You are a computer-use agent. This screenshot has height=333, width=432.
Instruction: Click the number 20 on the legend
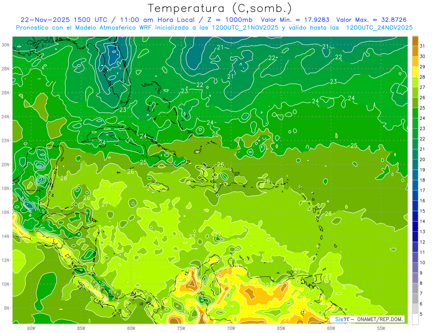tap(423, 159)
